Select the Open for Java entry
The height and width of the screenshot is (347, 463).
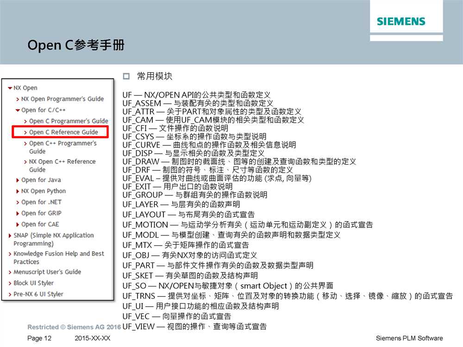pos(41,180)
